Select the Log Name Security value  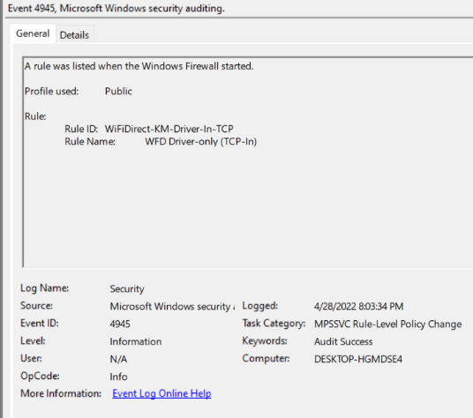(x=127, y=288)
